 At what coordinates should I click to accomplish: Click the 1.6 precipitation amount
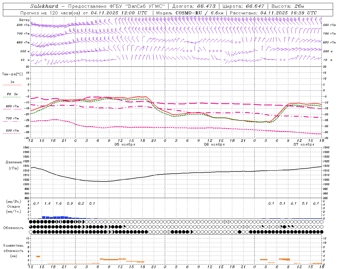point(58,203)
